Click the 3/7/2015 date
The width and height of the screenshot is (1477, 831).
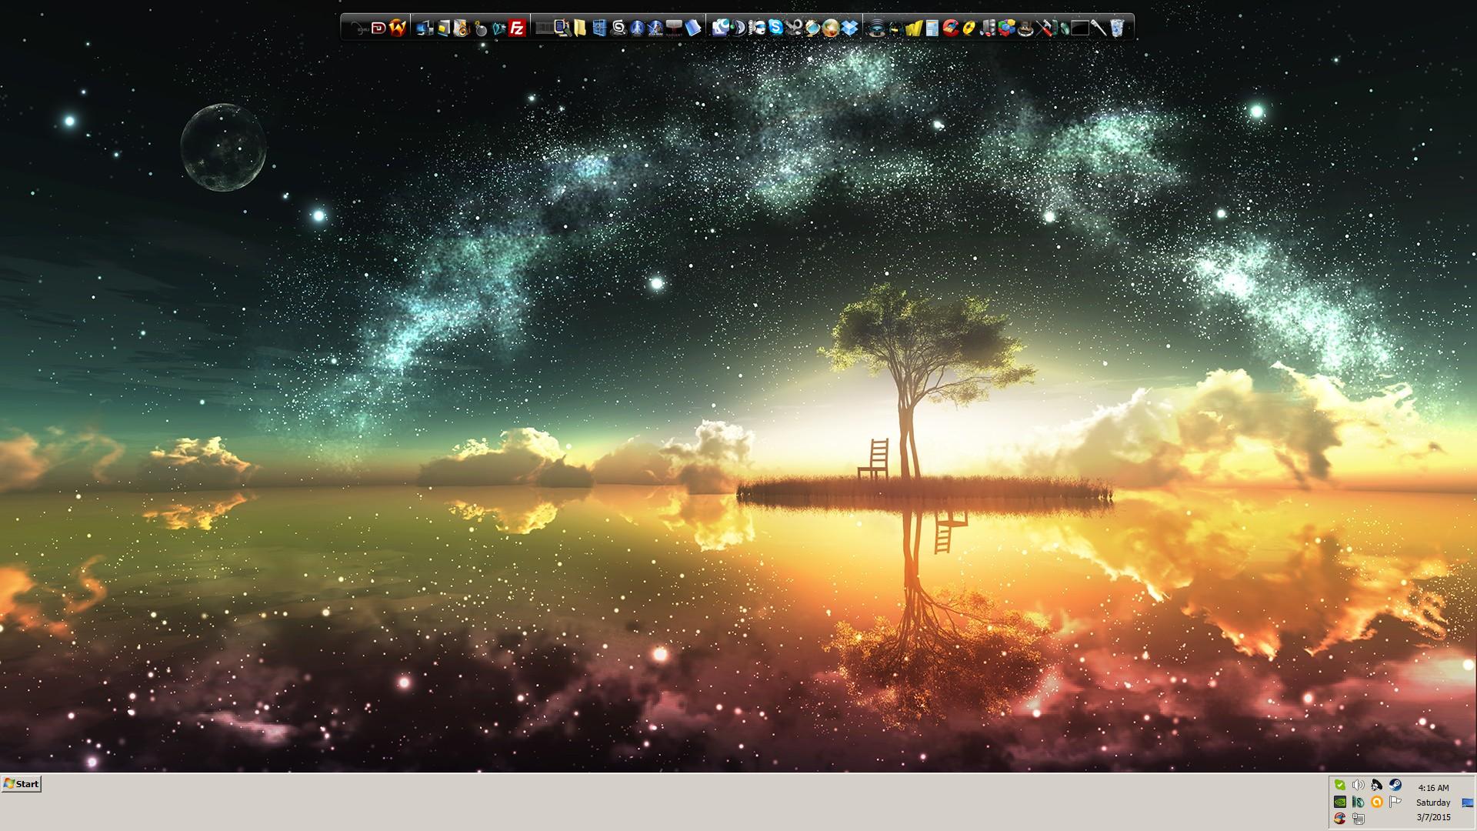click(1434, 817)
